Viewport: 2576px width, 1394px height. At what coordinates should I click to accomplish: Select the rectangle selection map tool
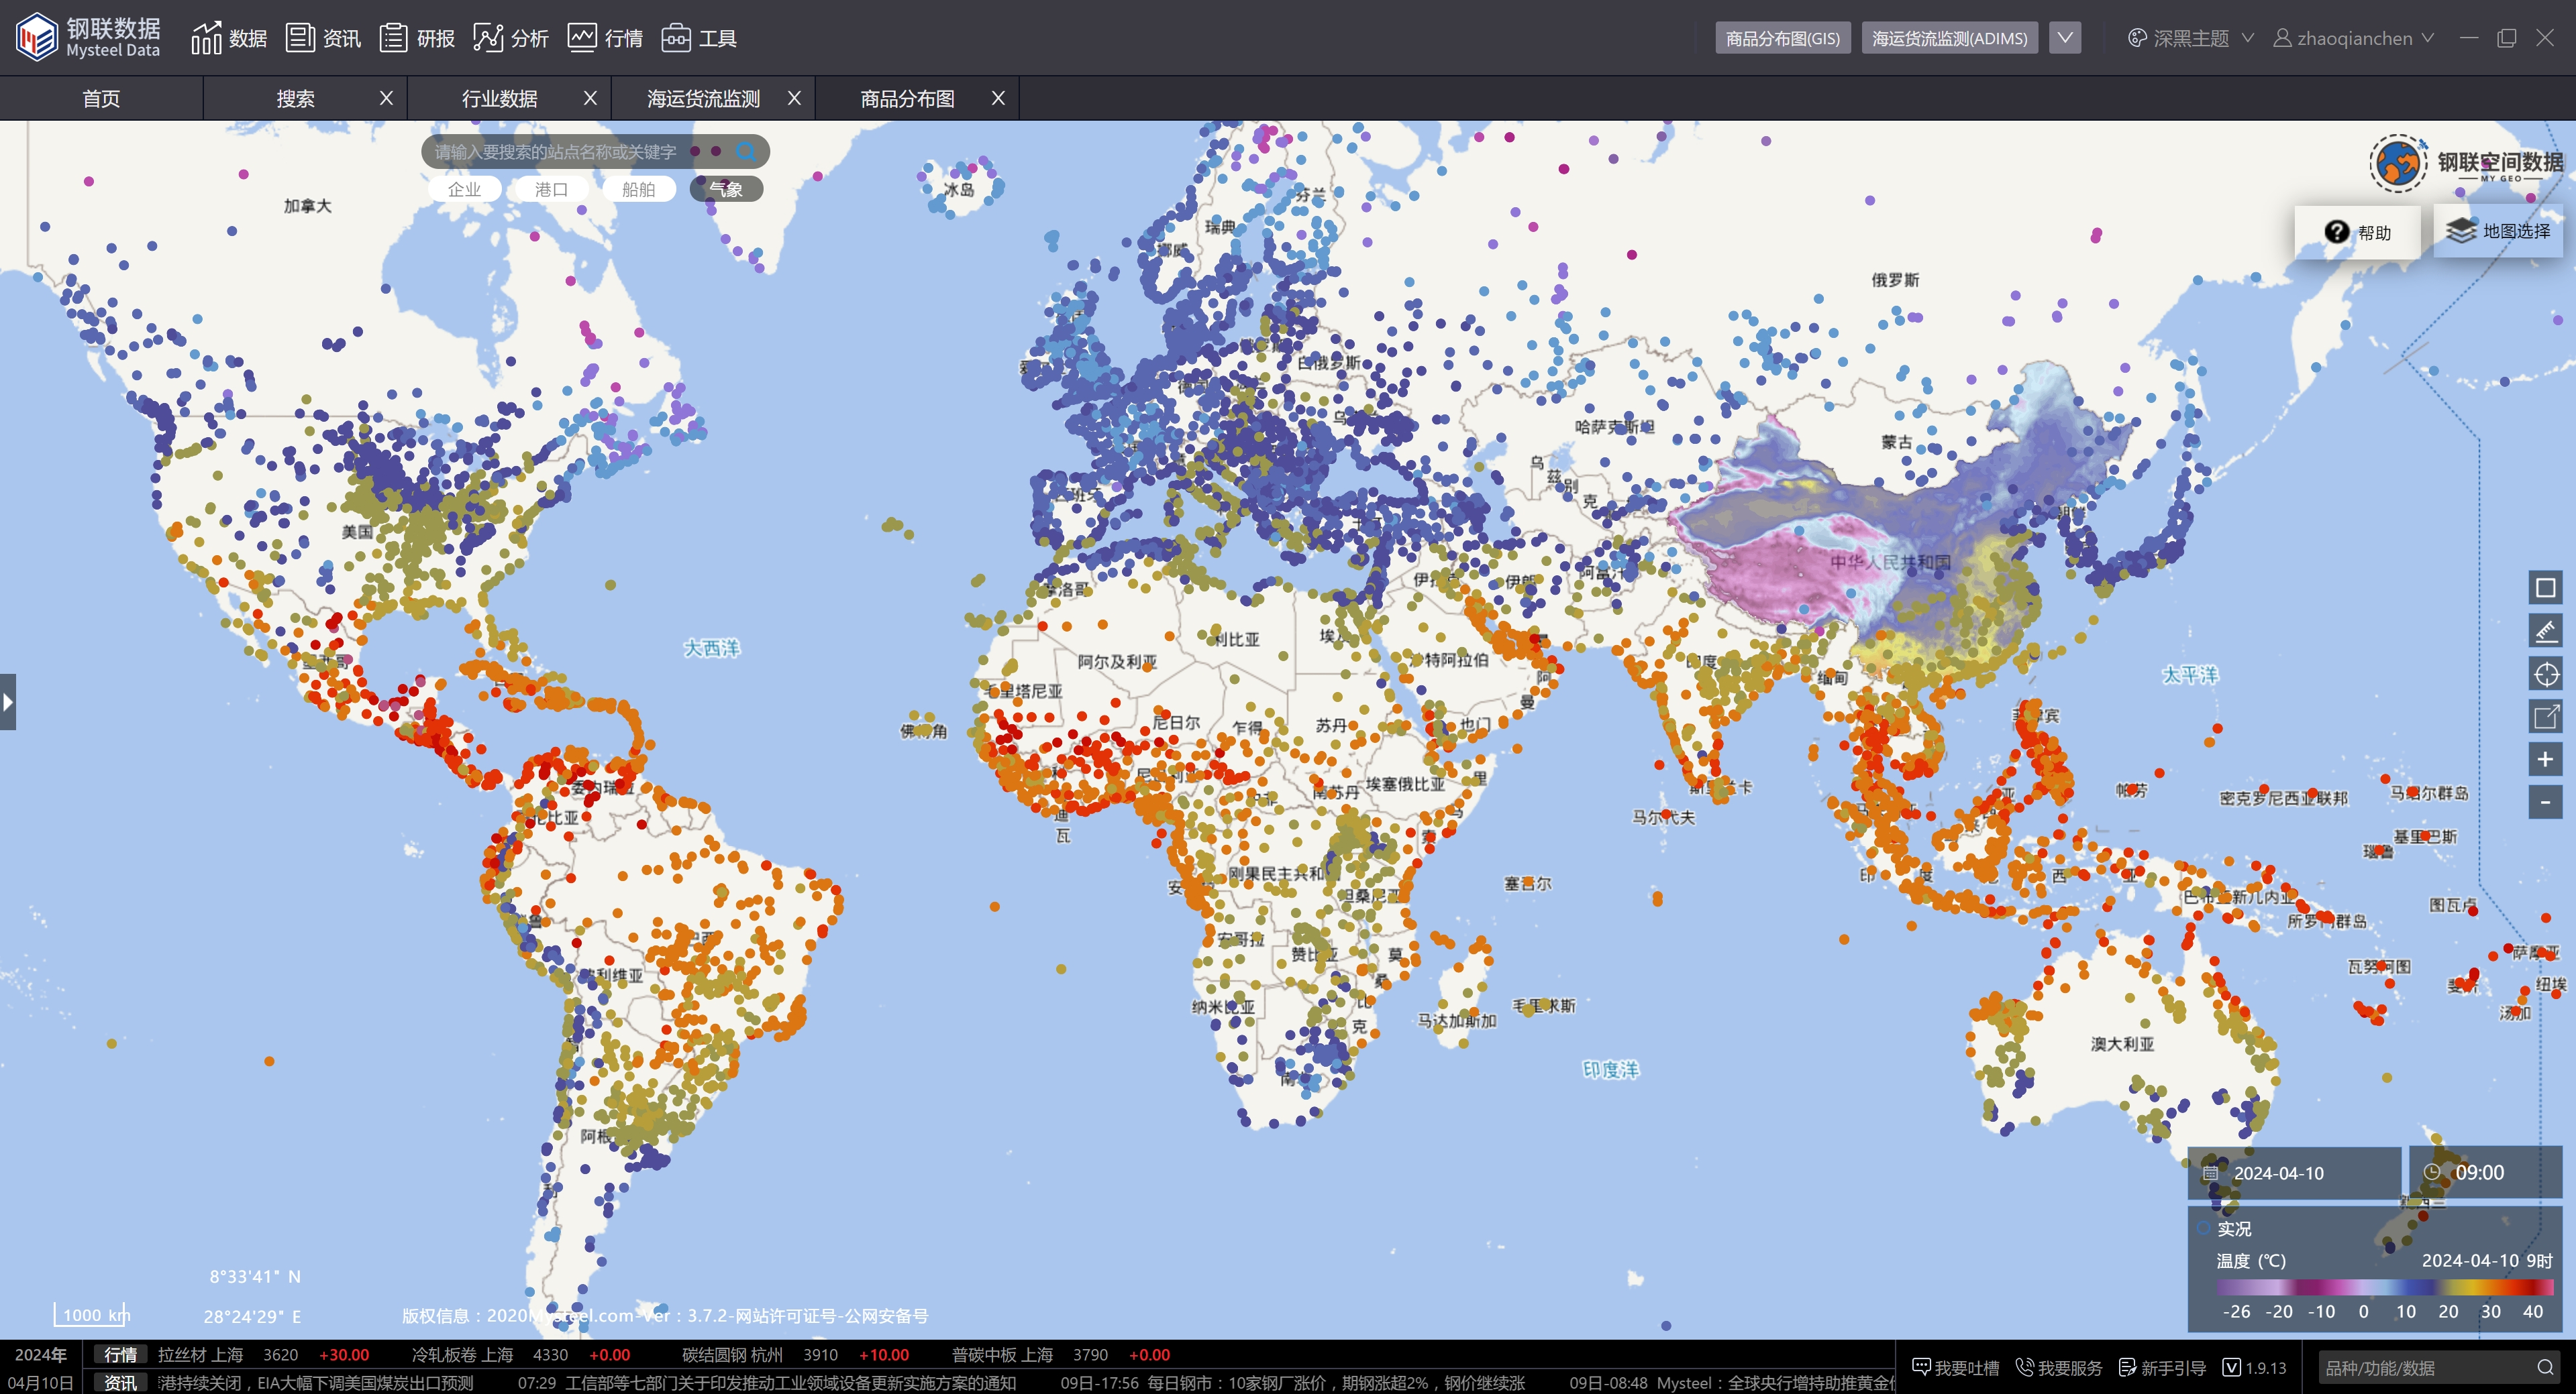tap(2545, 587)
